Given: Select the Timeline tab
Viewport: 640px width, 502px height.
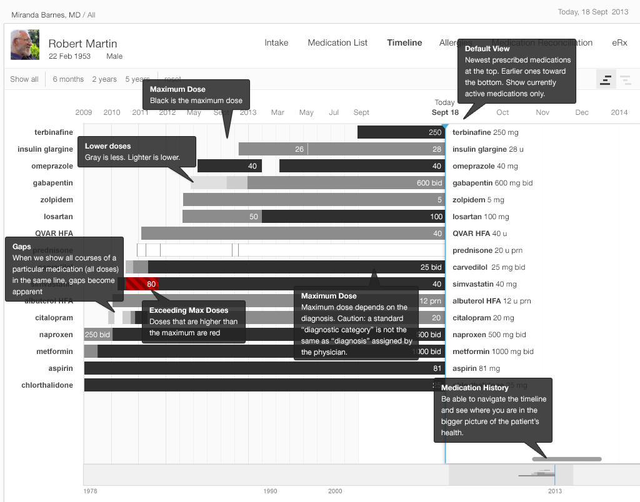Looking at the screenshot, I should point(404,43).
